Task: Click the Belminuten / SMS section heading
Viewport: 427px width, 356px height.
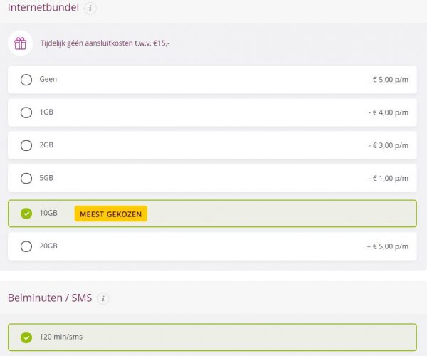Action: (x=50, y=298)
